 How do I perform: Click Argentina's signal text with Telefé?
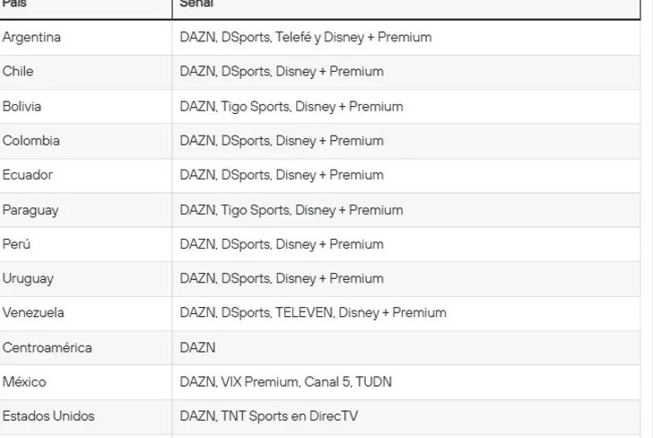pos(305,38)
